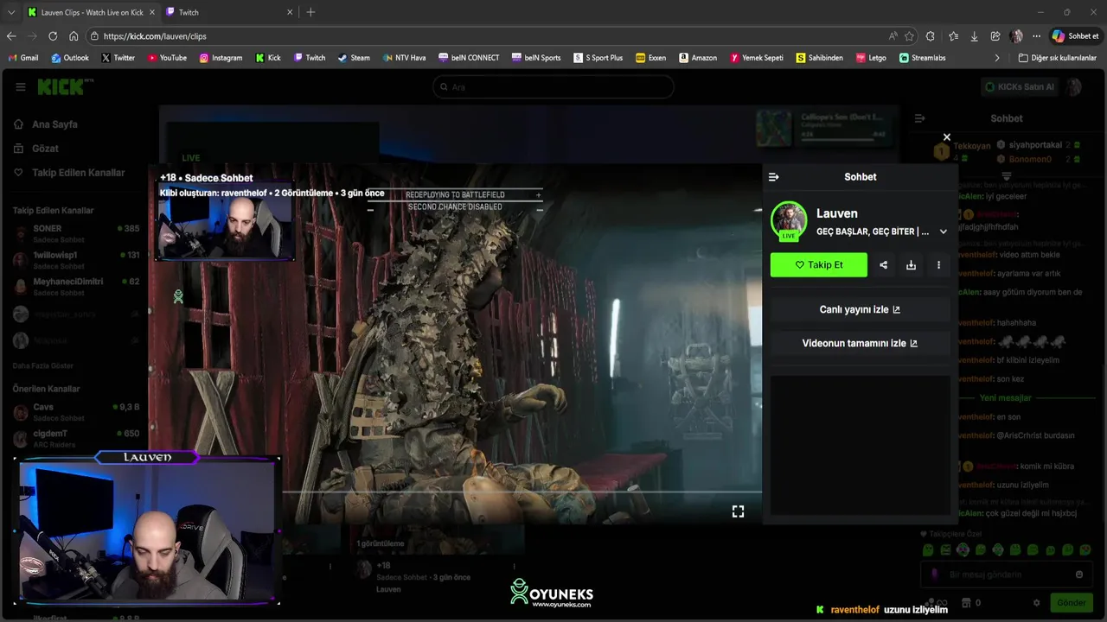The image size is (1107, 622).
Task: Open Sahibinden bookmark
Action: [819, 58]
